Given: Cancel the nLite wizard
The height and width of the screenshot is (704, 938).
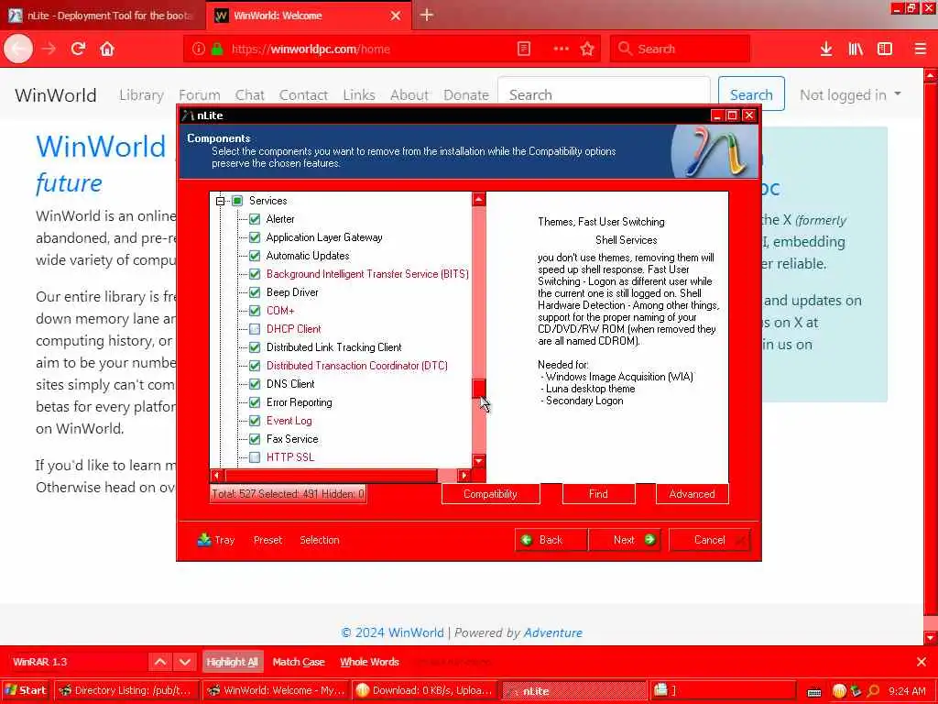Looking at the screenshot, I should click(710, 540).
